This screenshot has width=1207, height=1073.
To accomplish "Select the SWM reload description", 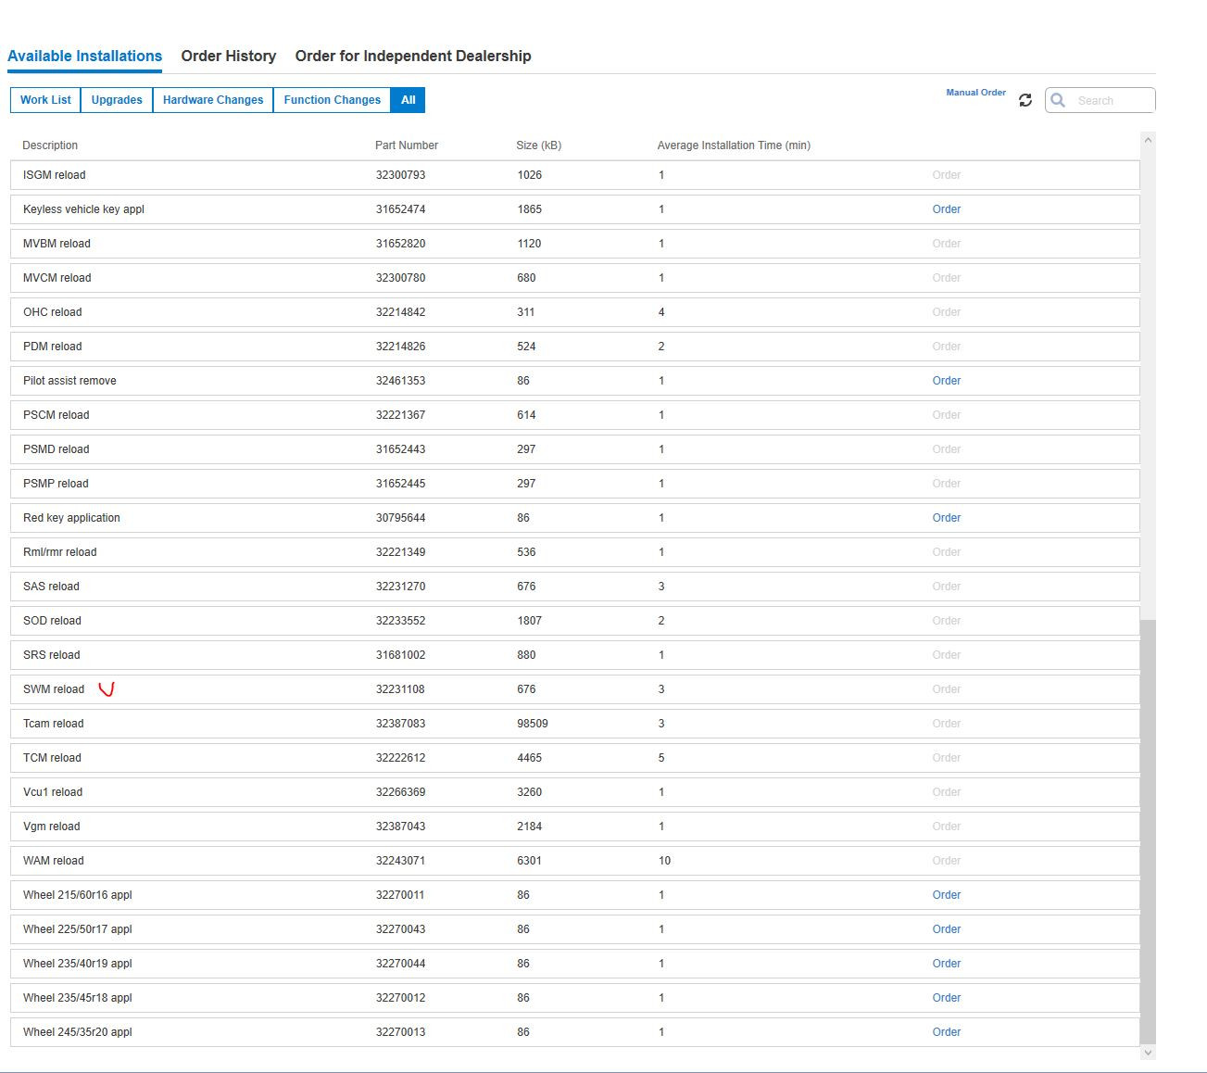I will click(54, 689).
